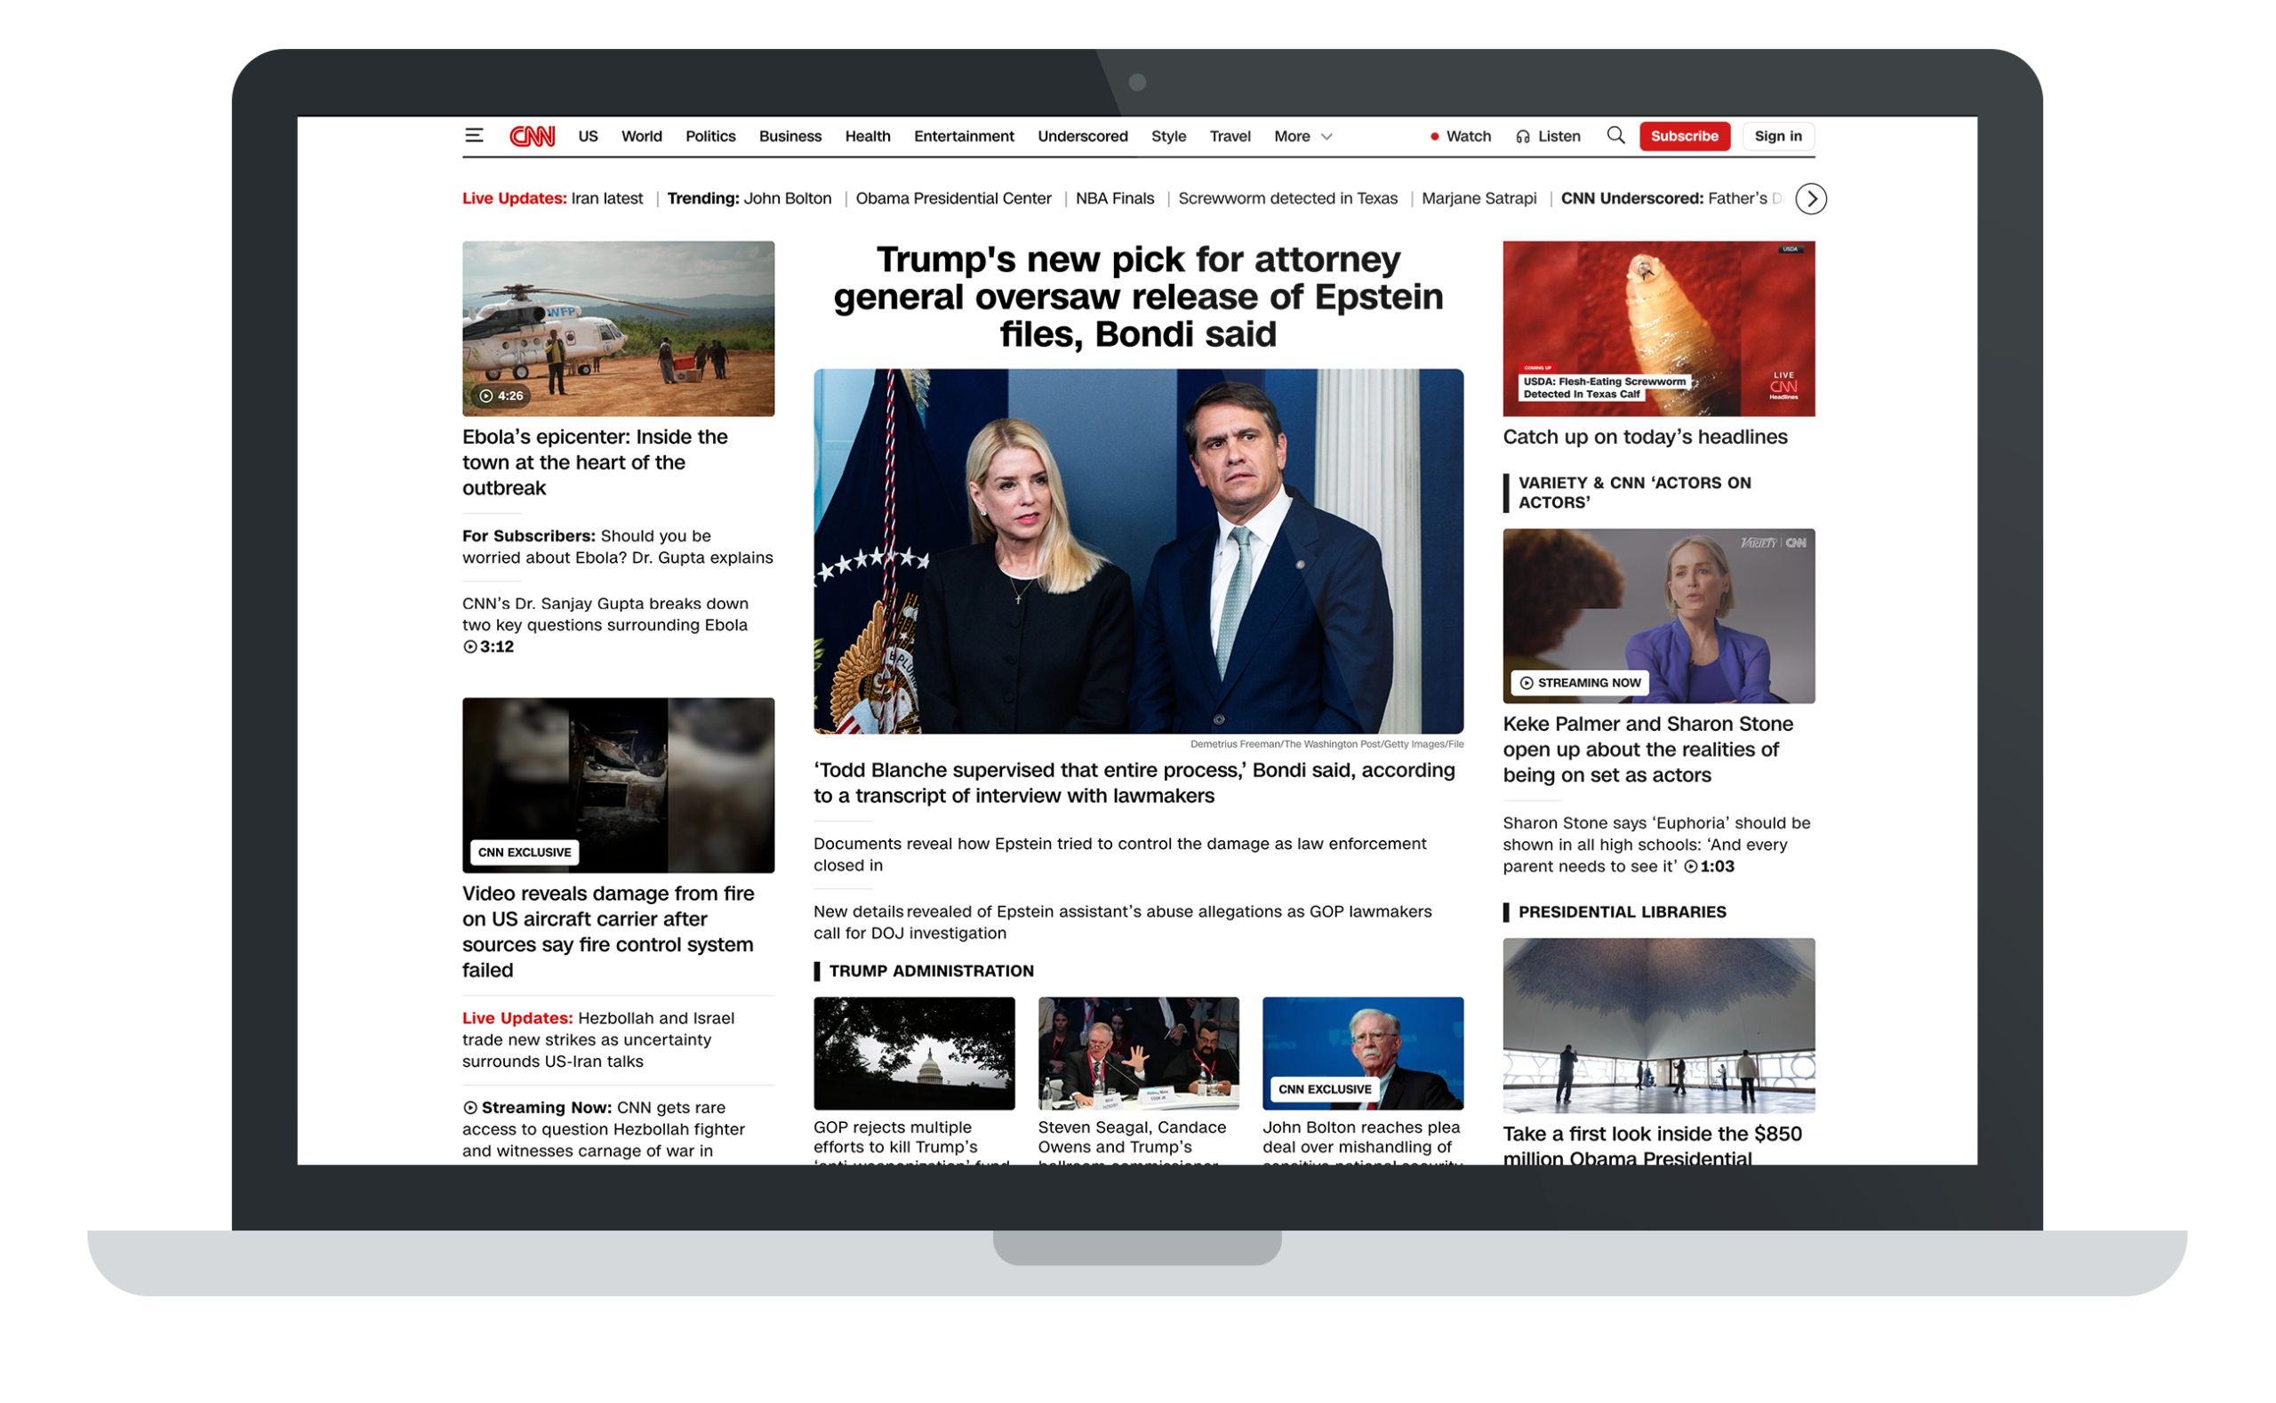
Task: Open the Presidential Libraries section heading
Action: (x=1623, y=913)
